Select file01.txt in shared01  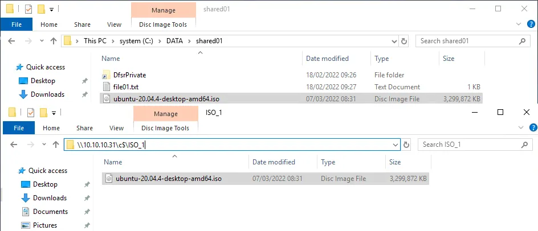coord(126,87)
